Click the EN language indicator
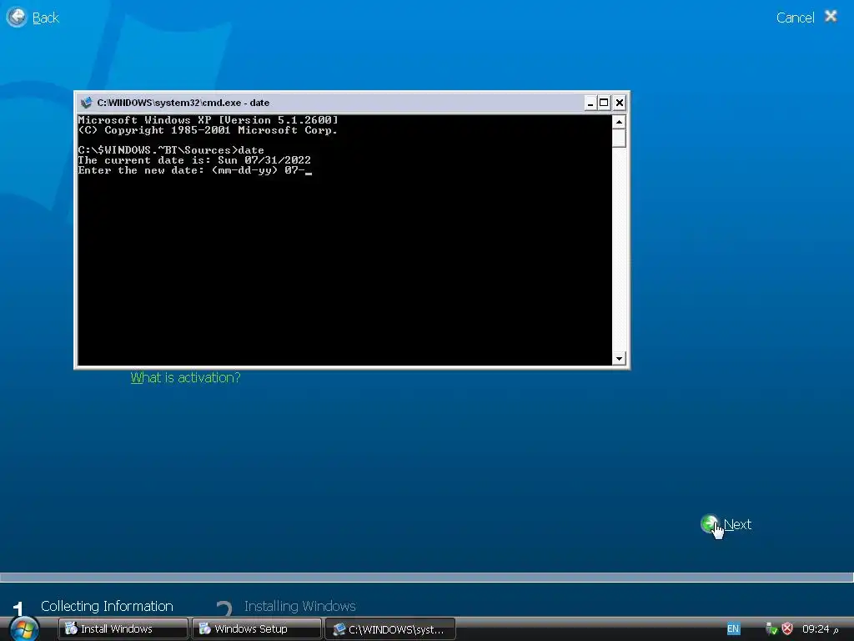This screenshot has height=641, width=854. point(733,629)
